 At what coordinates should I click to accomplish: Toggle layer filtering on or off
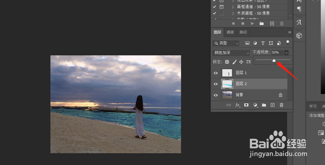click(x=288, y=43)
